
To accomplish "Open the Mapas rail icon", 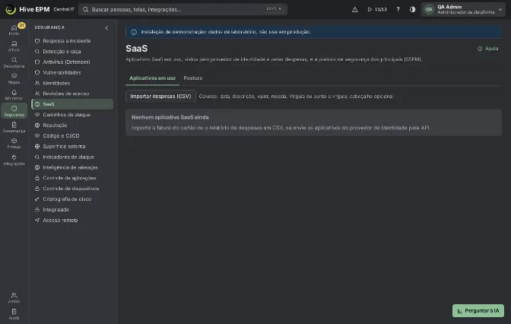I will 14,78.
